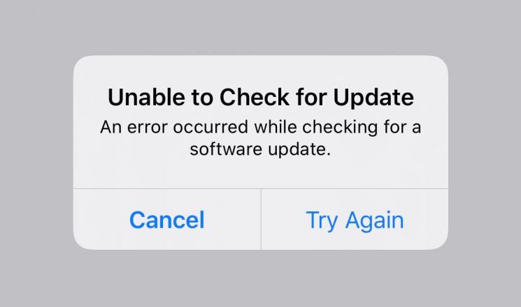Click the word 'Unable' in the title
The width and height of the screenshot is (521, 307).
point(147,97)
